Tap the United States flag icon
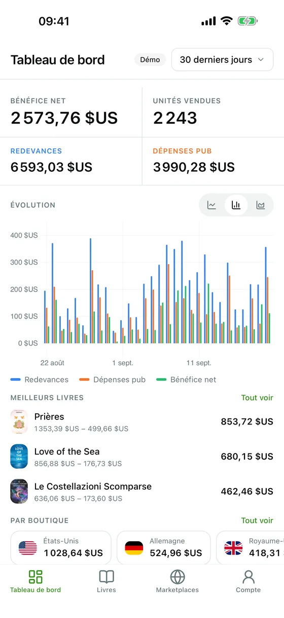Image resolution: width=284 pixels, height=618 pixels. pyautogui.click(x=28, y=548)
